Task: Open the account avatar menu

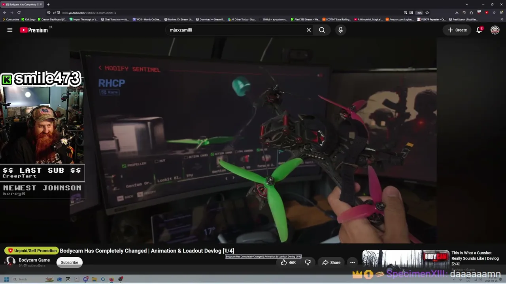Action: click(x=495, y=30)
